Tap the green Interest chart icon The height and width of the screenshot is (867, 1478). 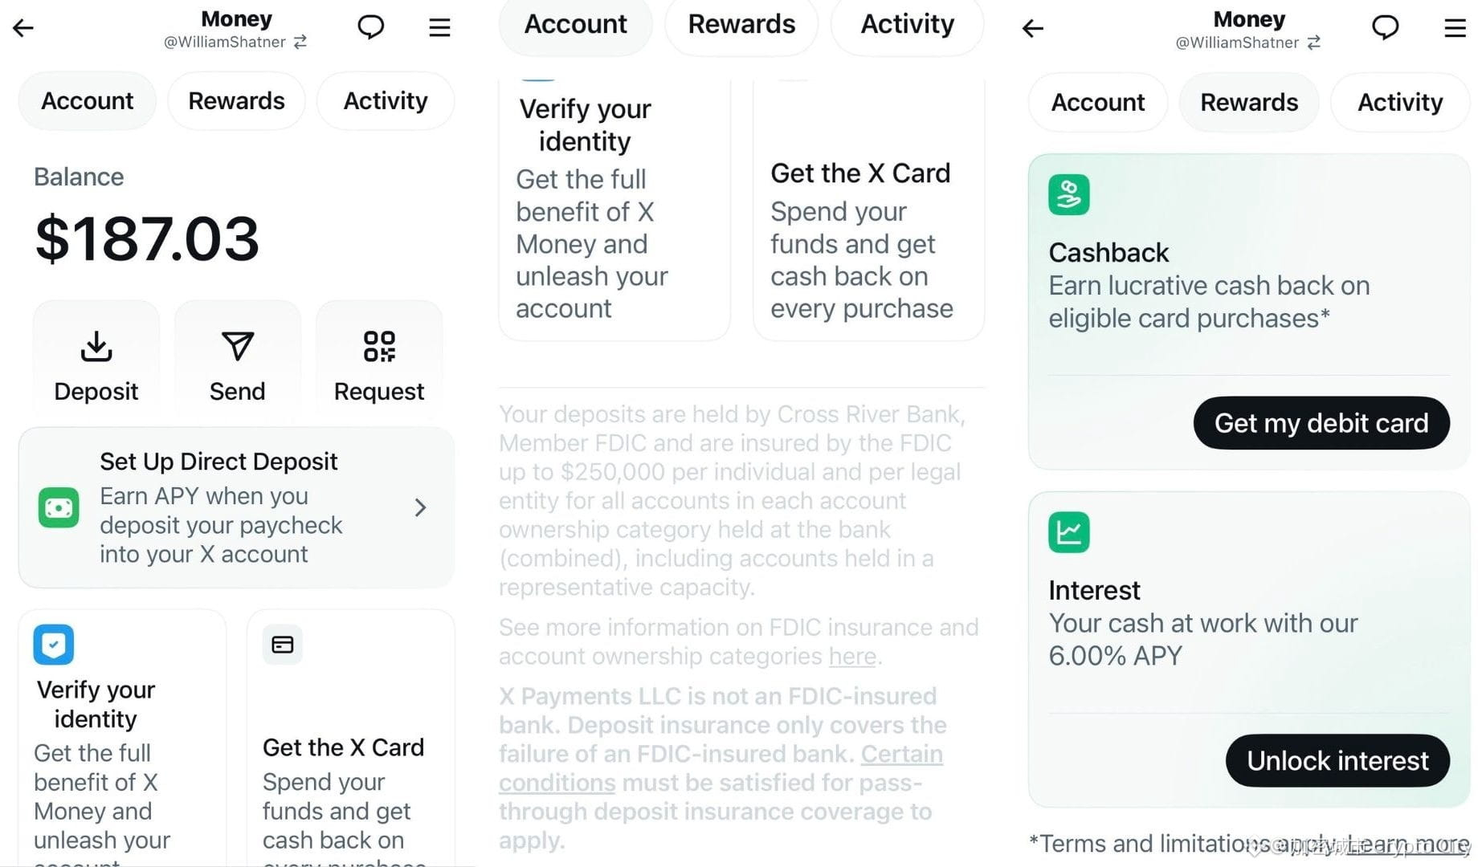coord(1068,532)
